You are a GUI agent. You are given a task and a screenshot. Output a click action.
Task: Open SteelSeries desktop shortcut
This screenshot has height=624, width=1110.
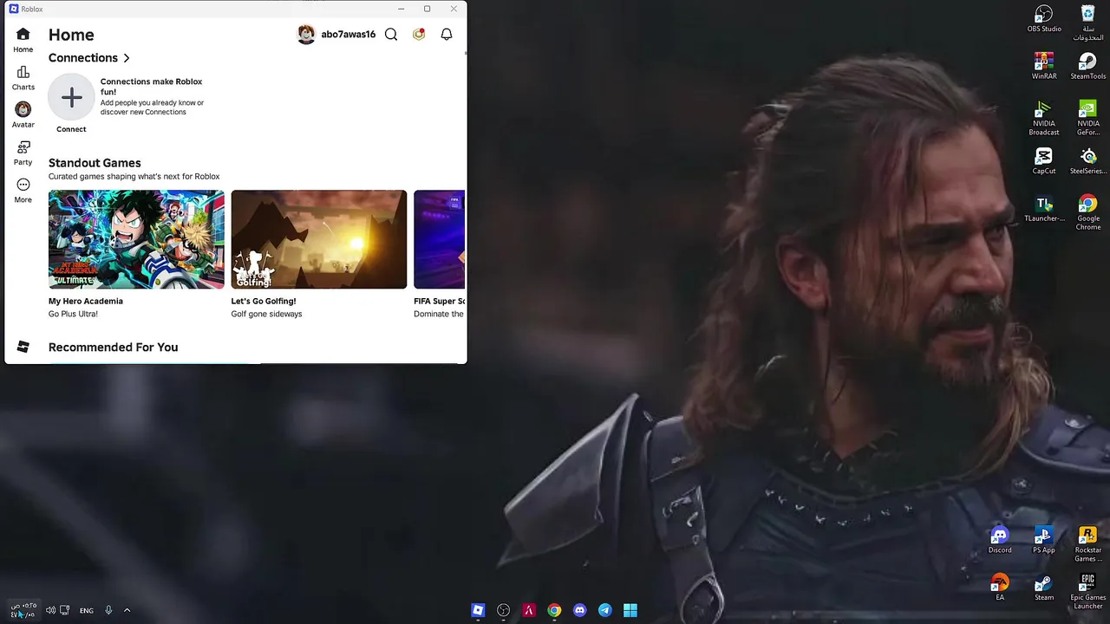coord(1087,161)
